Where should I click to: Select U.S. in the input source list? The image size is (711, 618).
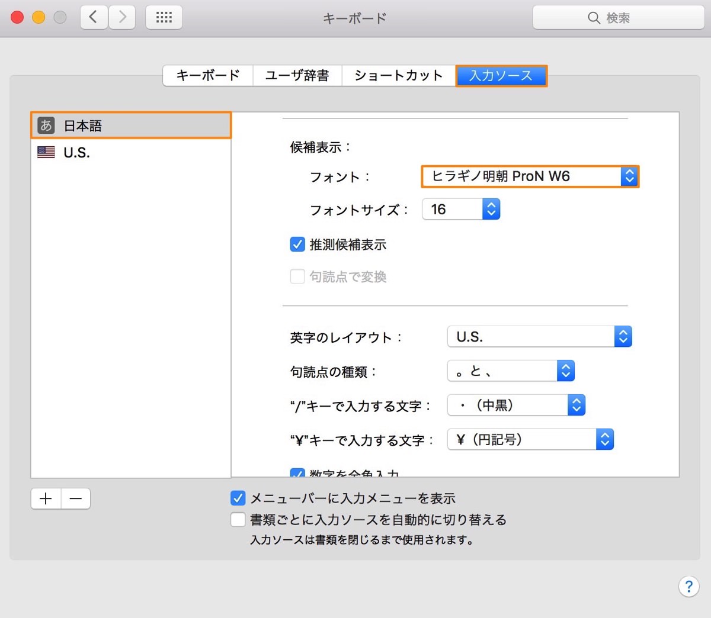pos(131,152)
